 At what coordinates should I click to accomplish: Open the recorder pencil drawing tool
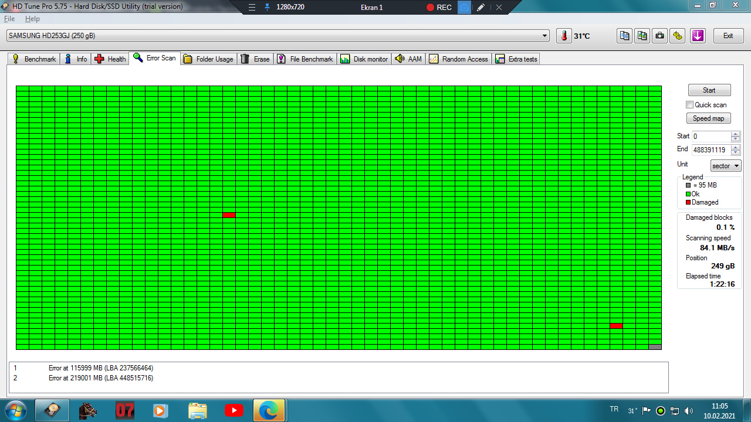point(481,8)
